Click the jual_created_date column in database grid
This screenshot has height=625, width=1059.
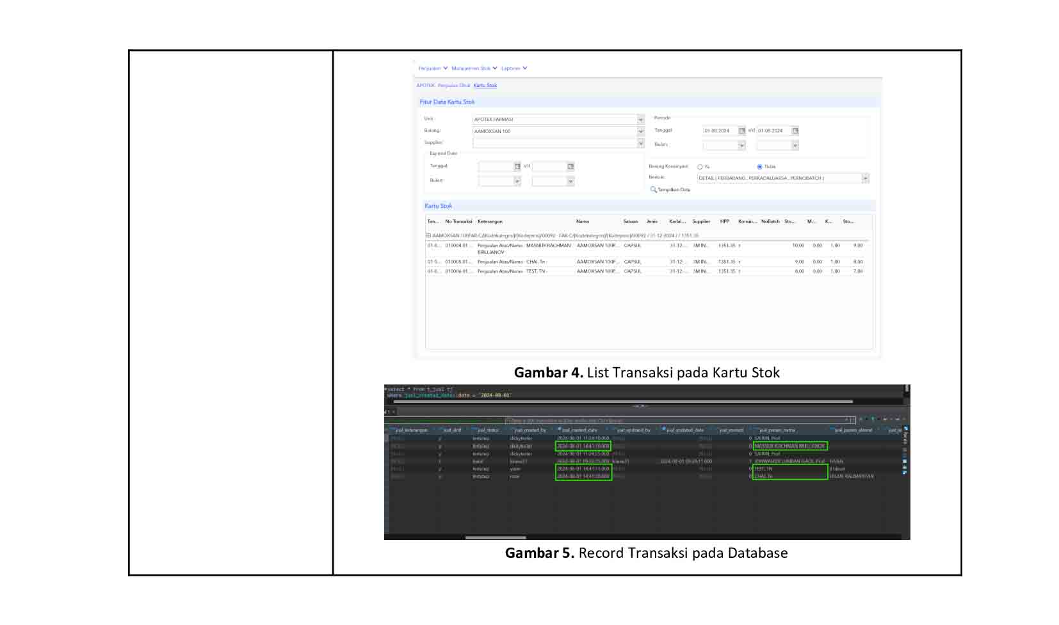pyautogui.click(x=579, y=430)
